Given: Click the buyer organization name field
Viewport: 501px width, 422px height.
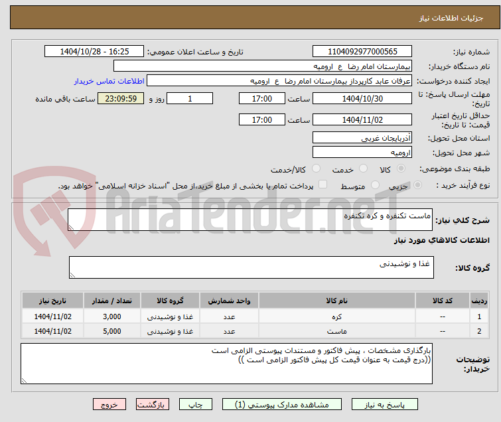Looking at the screenshot, I should tap(263, 66).
